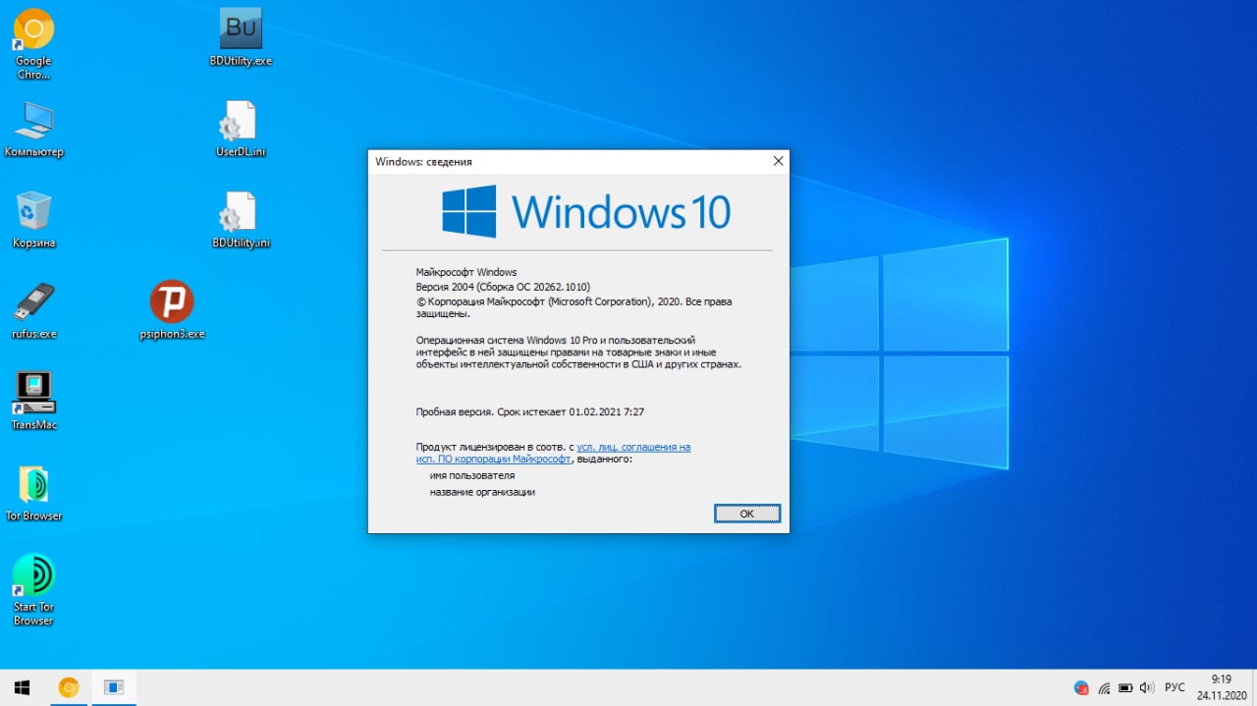Select the Tor Browser folder icon

(x=33, y=494)
